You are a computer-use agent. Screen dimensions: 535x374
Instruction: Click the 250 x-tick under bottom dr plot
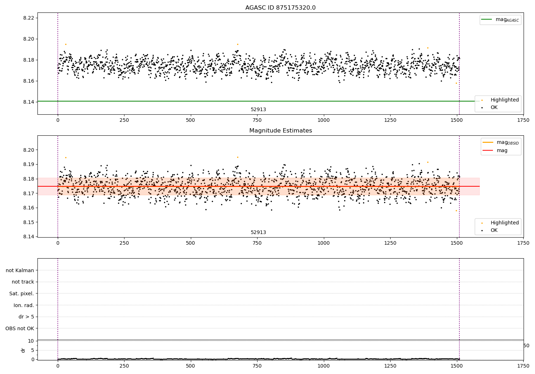(124, 366)
